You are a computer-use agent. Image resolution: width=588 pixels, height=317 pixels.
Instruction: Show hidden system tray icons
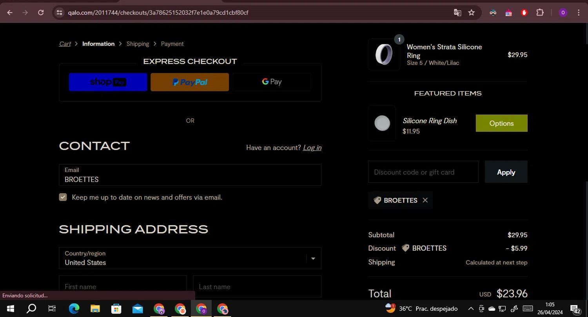tap(471, 309)
